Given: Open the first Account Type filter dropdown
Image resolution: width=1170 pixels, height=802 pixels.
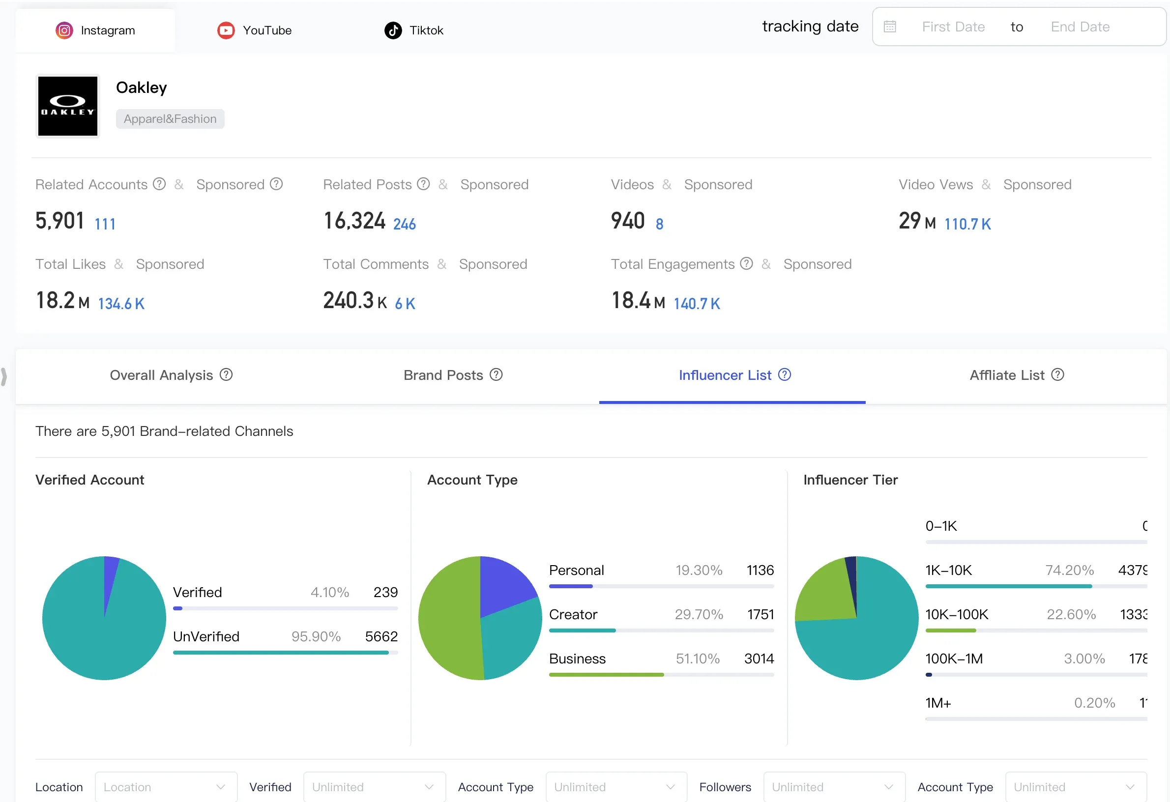Looking at the screenshot, I should pos(616,787).
